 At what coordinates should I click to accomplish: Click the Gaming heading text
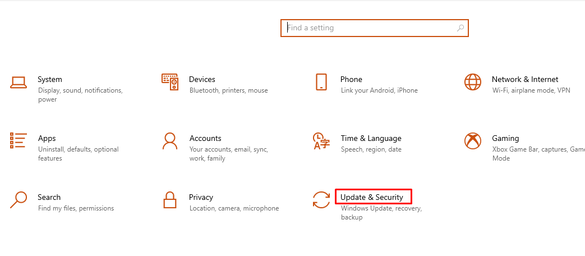[x=505, y=139]
